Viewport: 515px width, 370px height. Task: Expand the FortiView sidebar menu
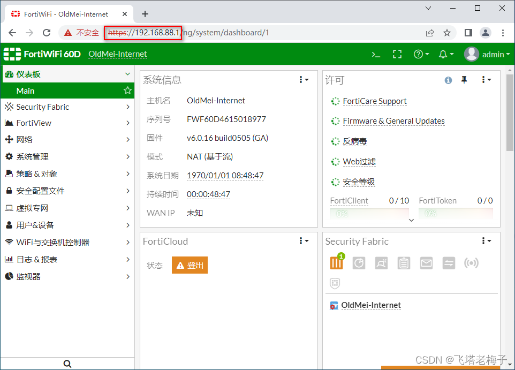(x=67, y=123)
